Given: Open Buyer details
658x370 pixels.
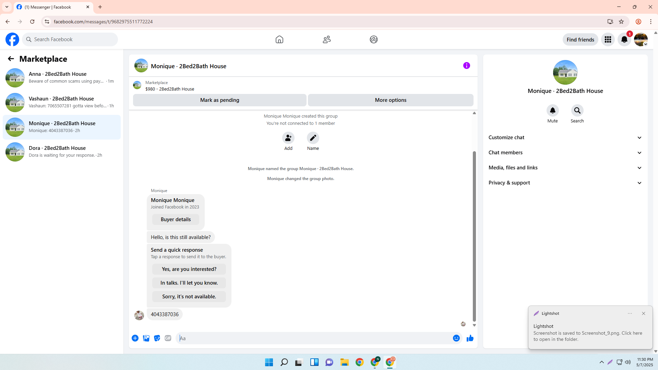Looking at the screenshot, I should (176, 219).
